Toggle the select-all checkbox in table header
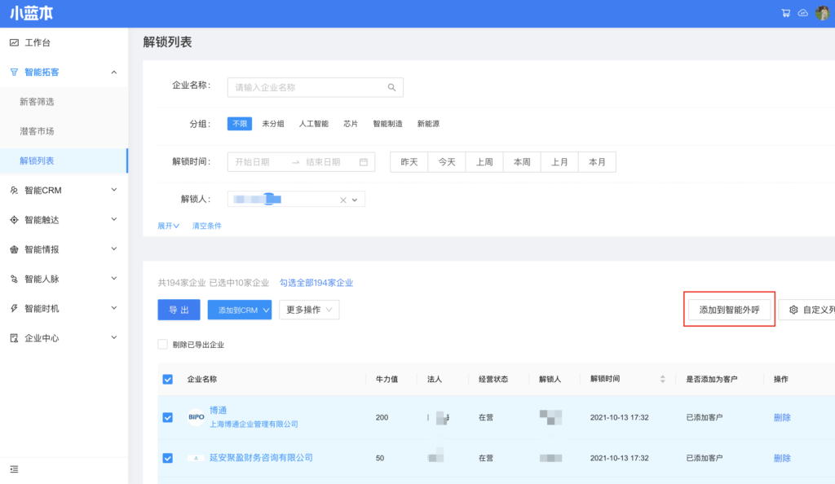The image size is (835, 484). click(168, 379)
